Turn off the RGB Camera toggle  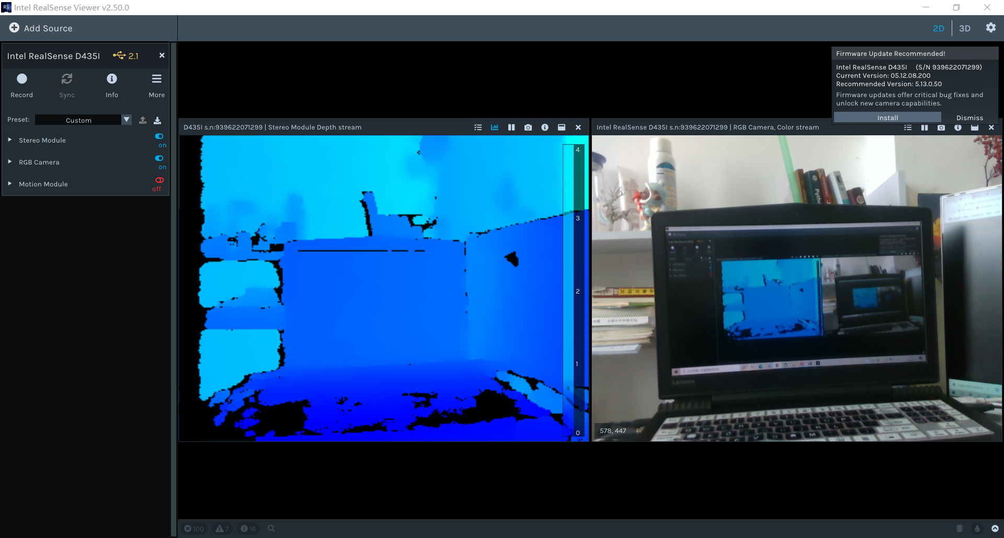[x=159, y=158]
